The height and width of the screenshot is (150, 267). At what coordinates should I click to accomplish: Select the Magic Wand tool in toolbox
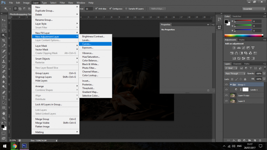[x=4, y=35]
